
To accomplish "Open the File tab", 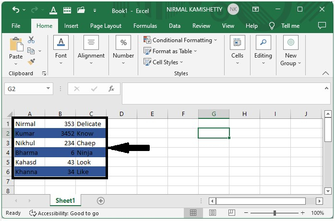I will click(16, 26).
